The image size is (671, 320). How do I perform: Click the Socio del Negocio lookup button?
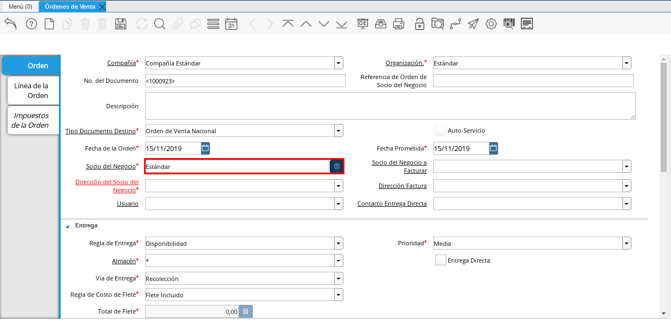(x=336, y=167)
